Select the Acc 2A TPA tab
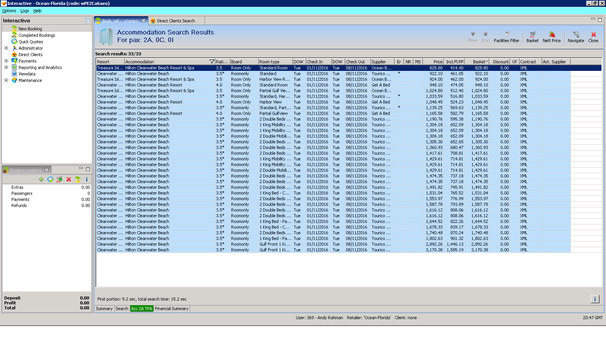Screen dimensions: 606x351 (142, 309)
